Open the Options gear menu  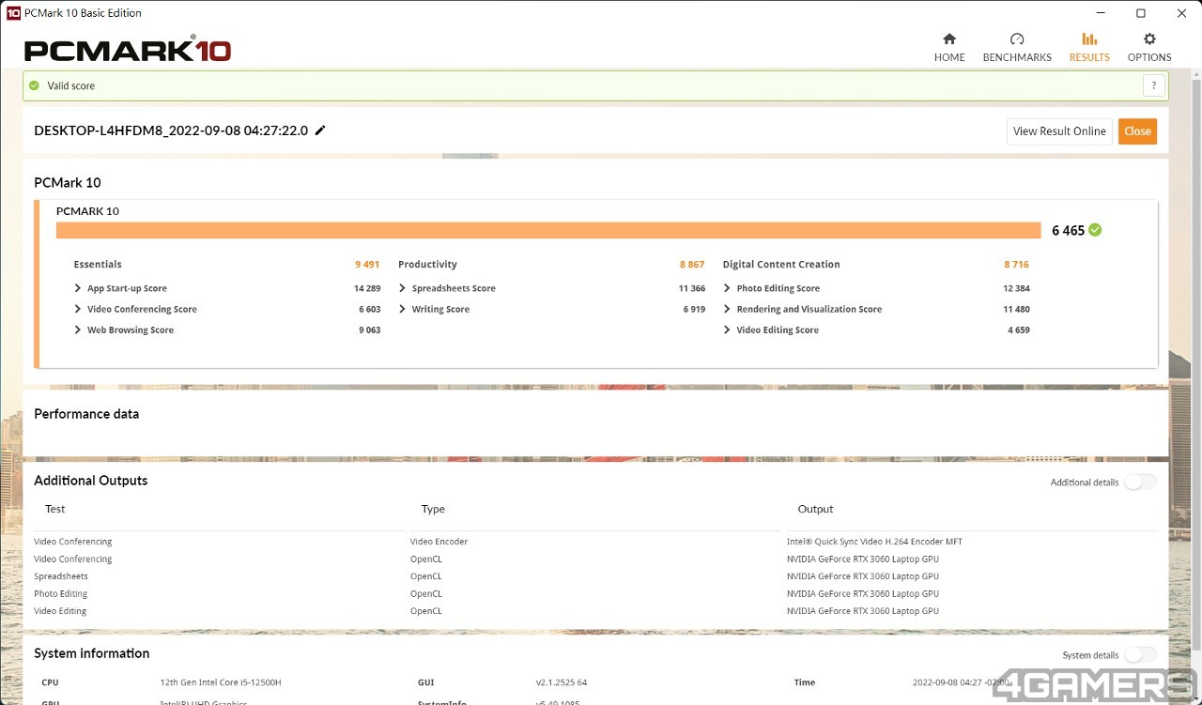1149,47
